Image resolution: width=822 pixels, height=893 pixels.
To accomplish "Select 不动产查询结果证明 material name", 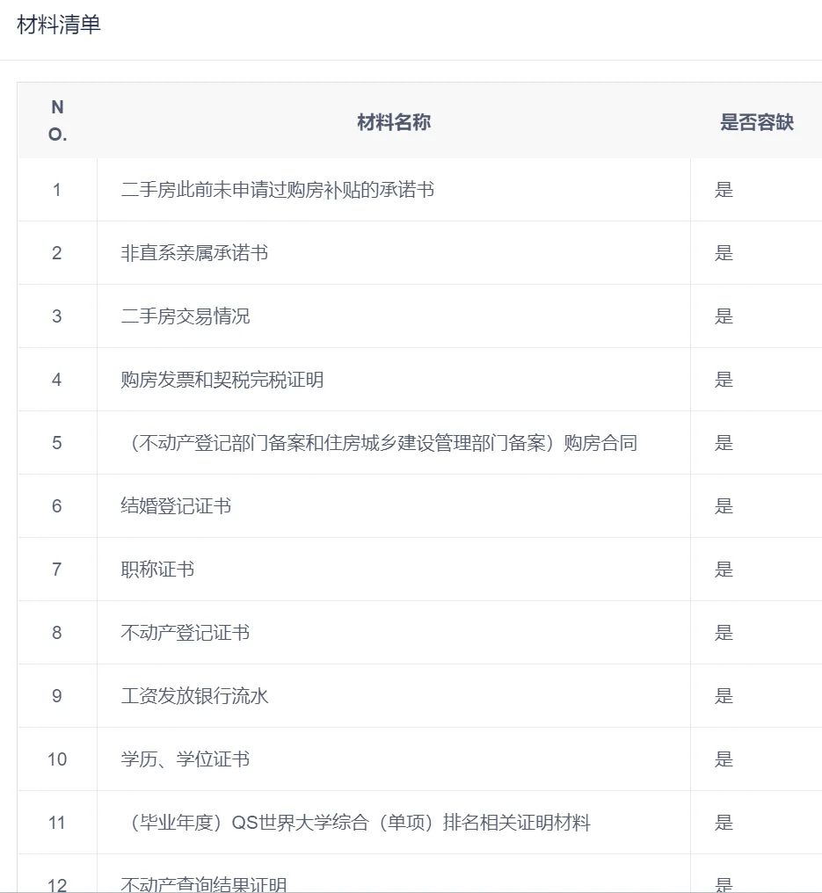I will pos(203,884).
